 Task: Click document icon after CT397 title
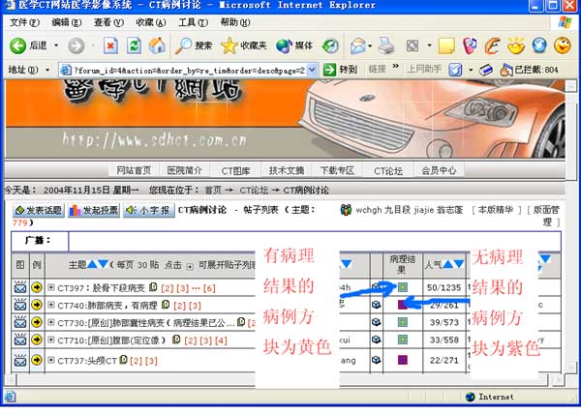(x=153, y=287)
